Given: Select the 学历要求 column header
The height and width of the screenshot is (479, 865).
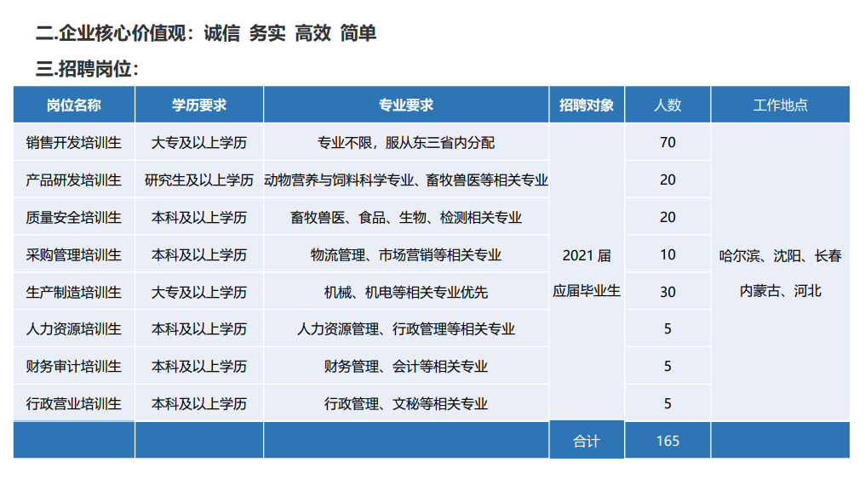Looking at the screenshot, I should coord(199,105).
